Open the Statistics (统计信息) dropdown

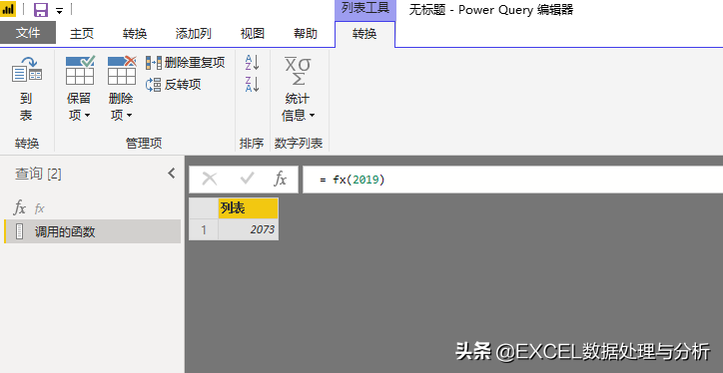pos(298,107)
